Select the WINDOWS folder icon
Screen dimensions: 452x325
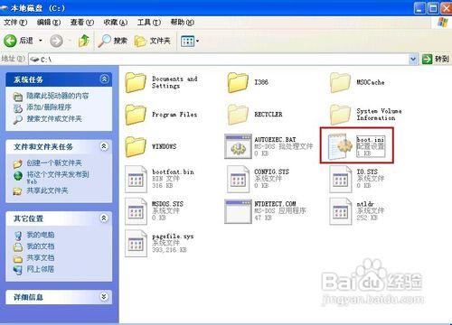[136, 146]
